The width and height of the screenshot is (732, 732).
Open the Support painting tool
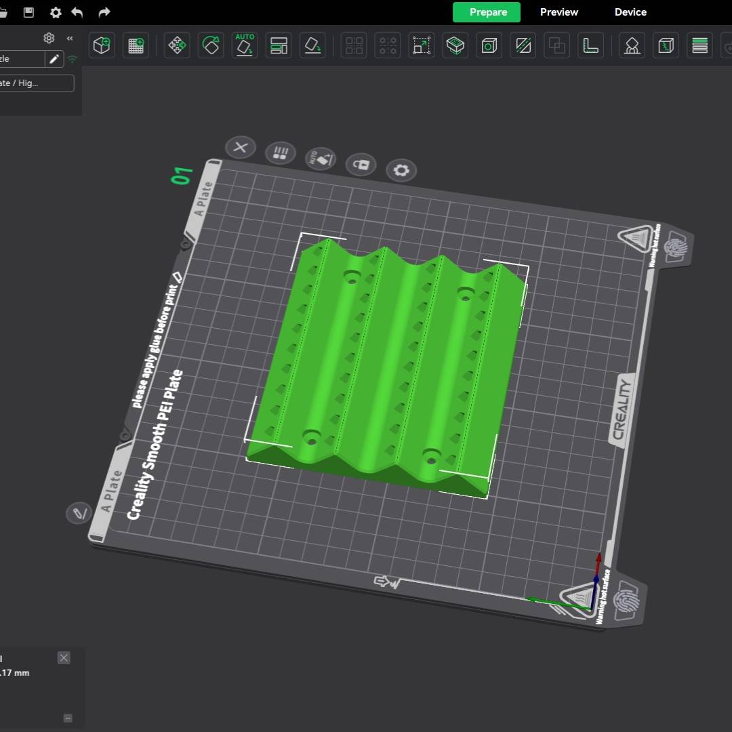coord(632,45)
